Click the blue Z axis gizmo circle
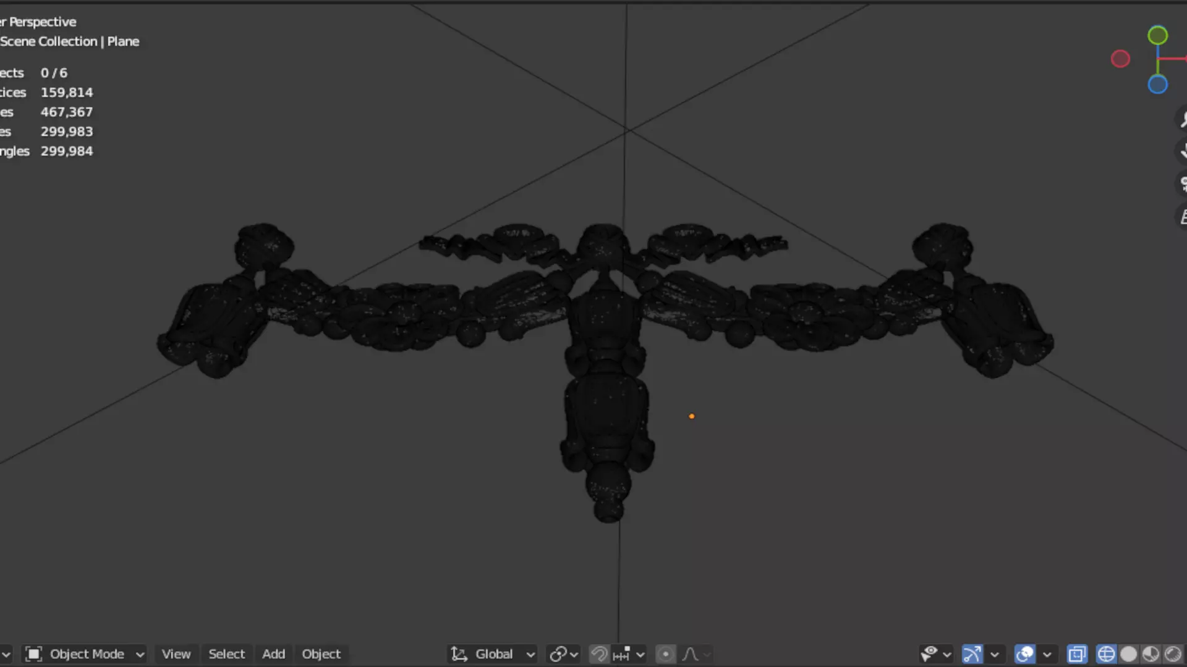Image resolution: width=1187 pixels, height=667 pixels. [1157, 84]
